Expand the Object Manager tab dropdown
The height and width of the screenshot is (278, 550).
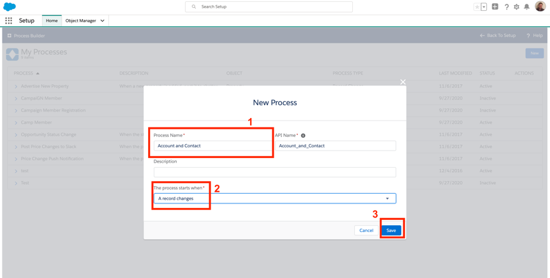(102, 20)
